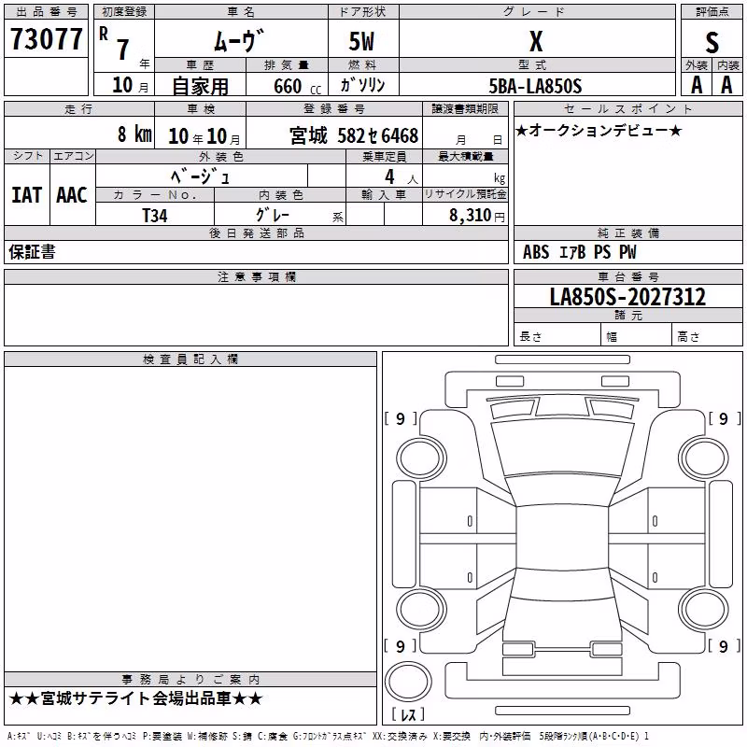Click the 検査員記入欄 header
The width and height of the screenshot is (747, 747).
point(190,359)
